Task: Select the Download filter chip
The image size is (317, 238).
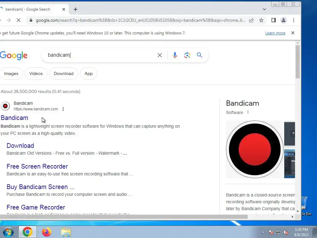Action: (x=63, y=73)
